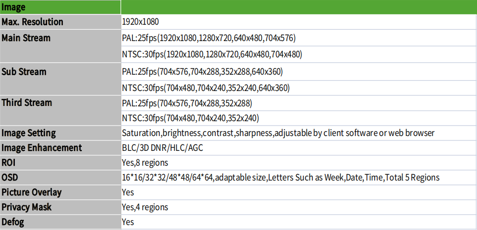Click the Image Enhancement label cell
This screenshot has width=477, height=230.
[x=60, y=148]
